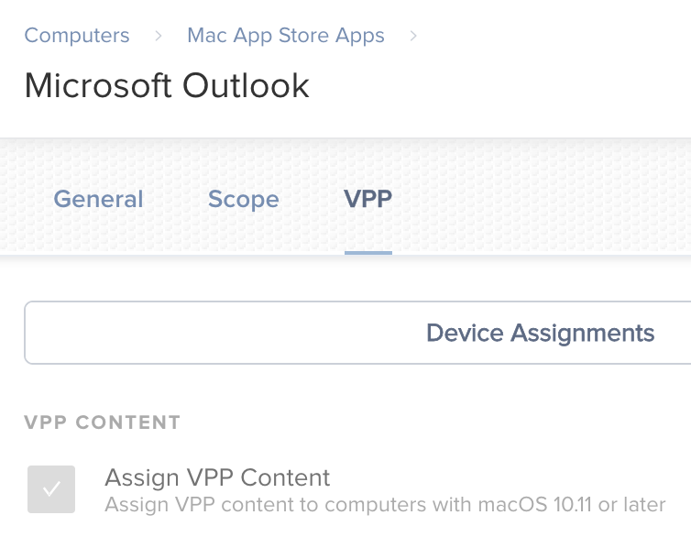Click the Microsoft Outlook page title

click(167, 85)
